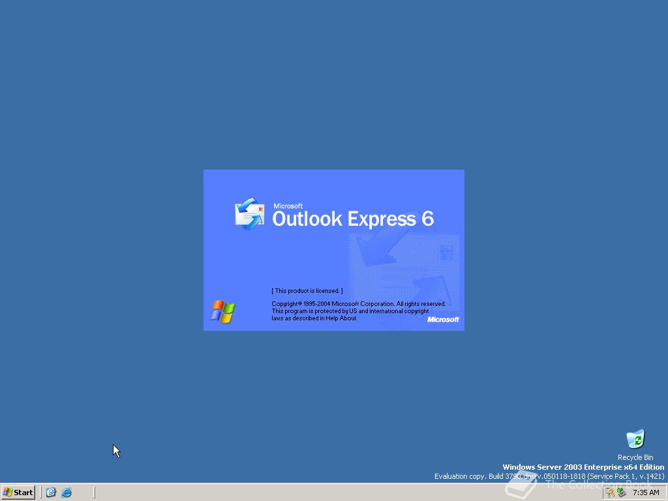This screenshot has width=668, height=501.
Task: Click the Outlook Express envelope logo
Action: [250, 214]
